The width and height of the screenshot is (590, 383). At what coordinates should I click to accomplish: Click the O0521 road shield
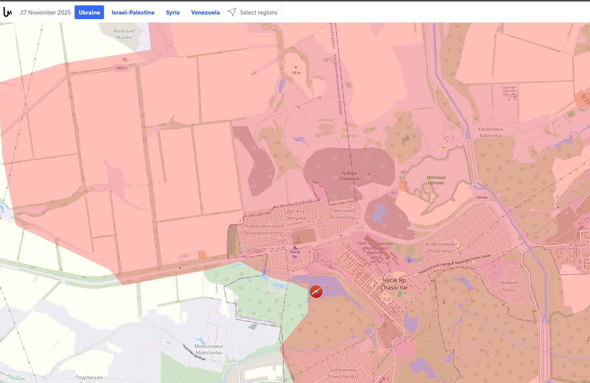pos(122,68)
